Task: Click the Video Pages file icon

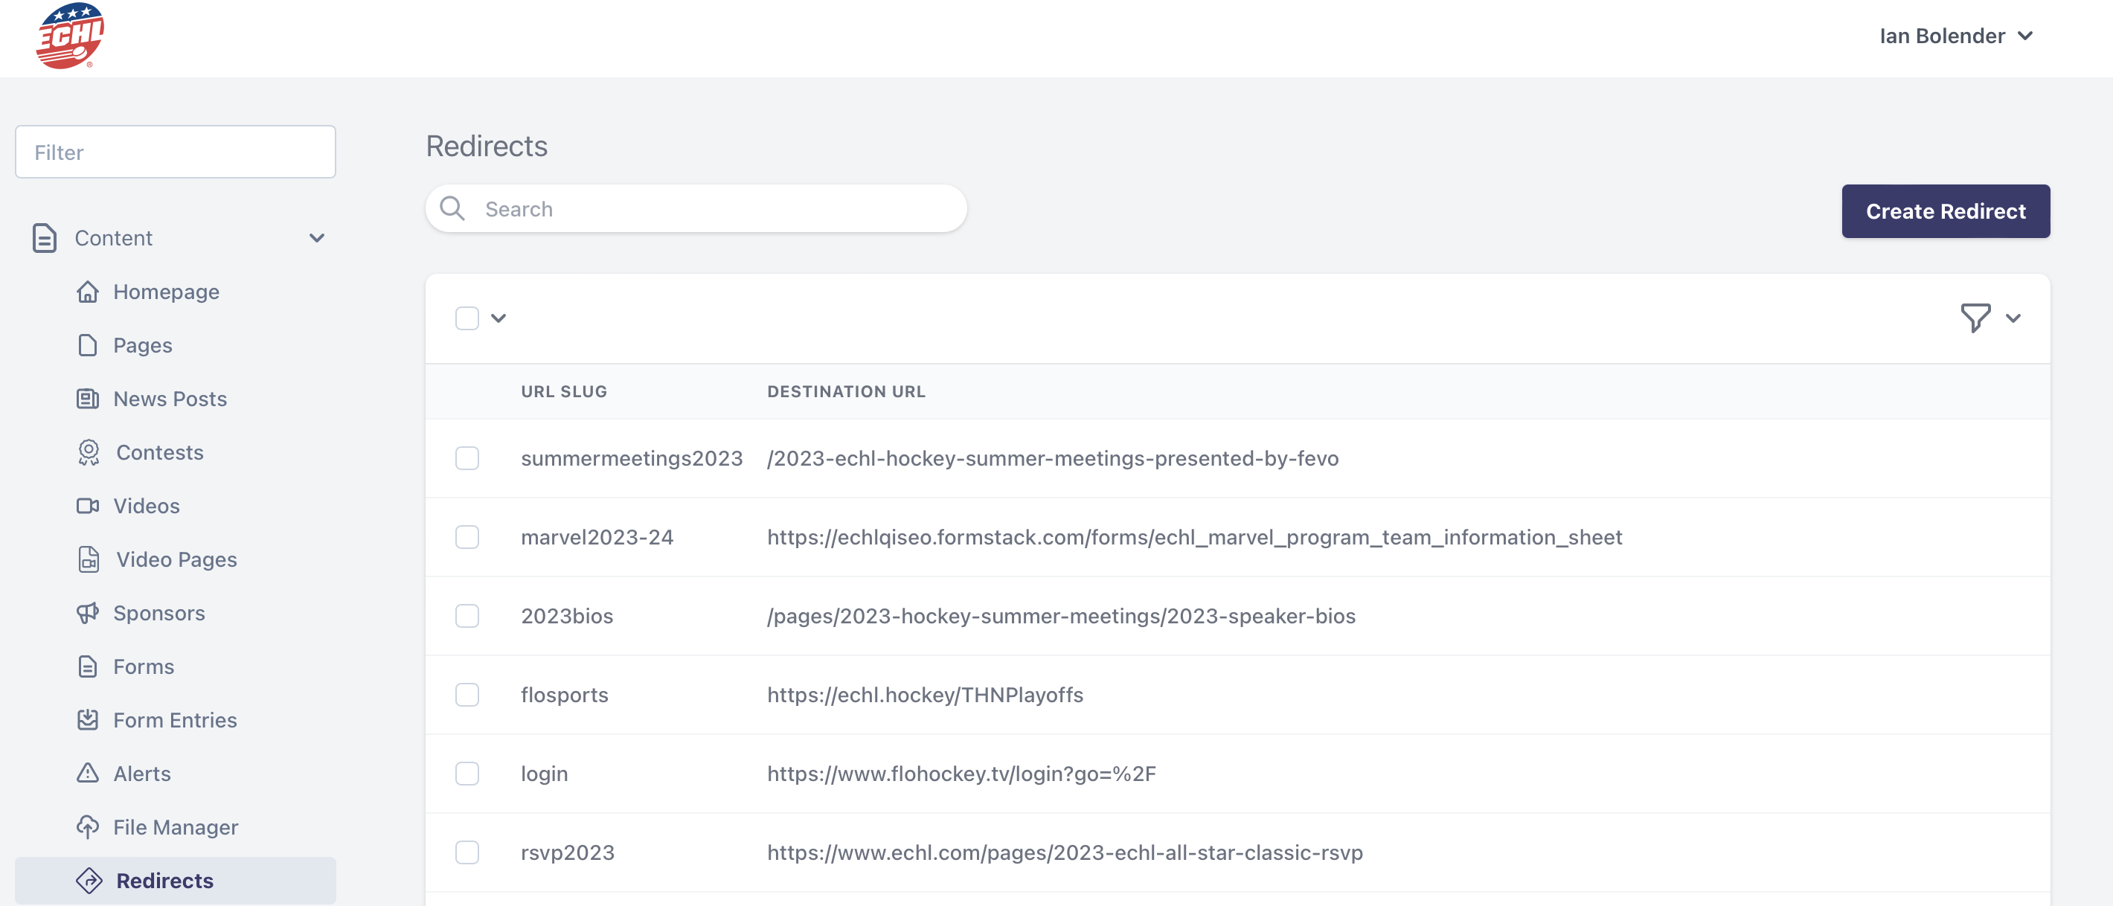Action: 89,559
